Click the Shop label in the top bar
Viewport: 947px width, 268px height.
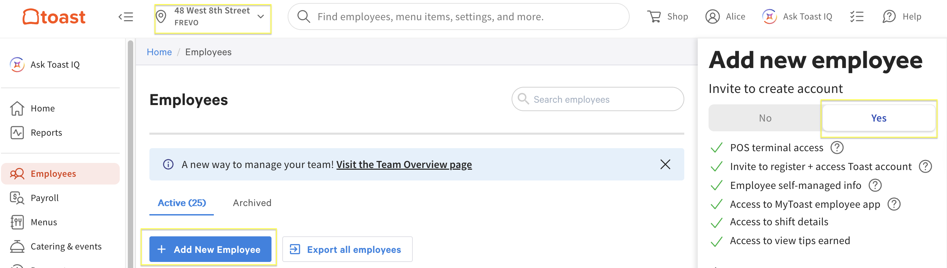677,16
